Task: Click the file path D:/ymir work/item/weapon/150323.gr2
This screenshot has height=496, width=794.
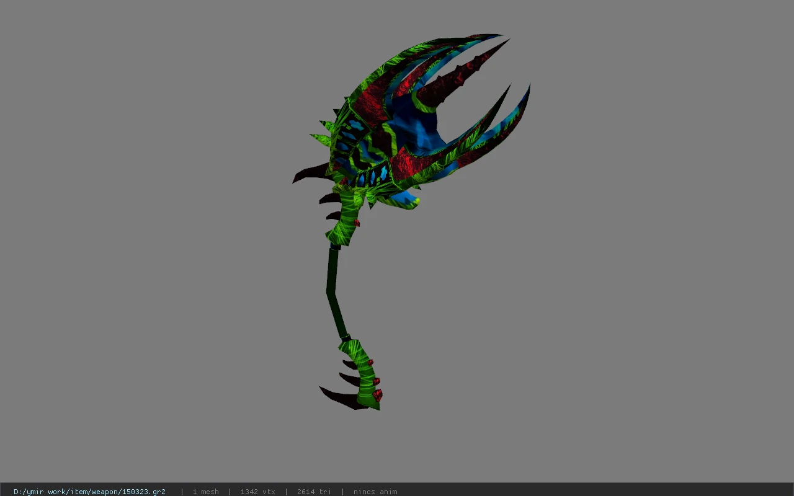Action: tap(89, 492)
